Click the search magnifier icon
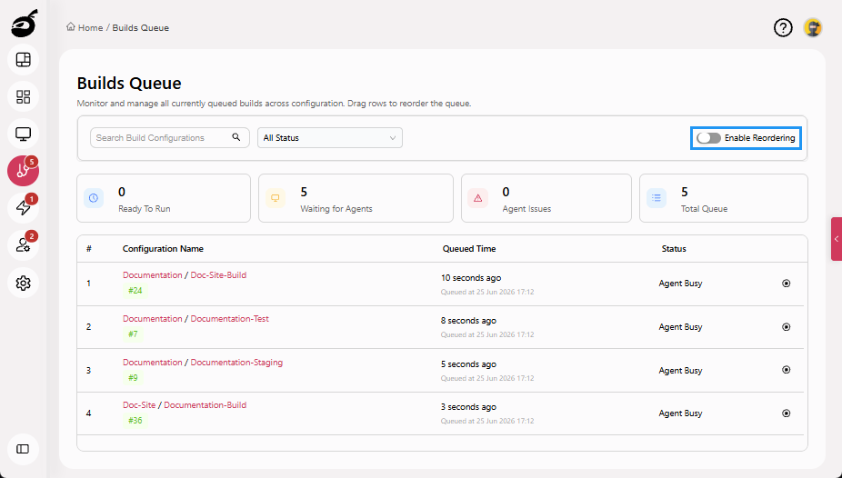This screenshot has width=842, height=478. 236,137
